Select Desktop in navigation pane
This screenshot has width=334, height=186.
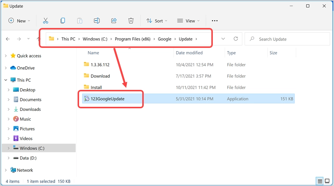27,90
